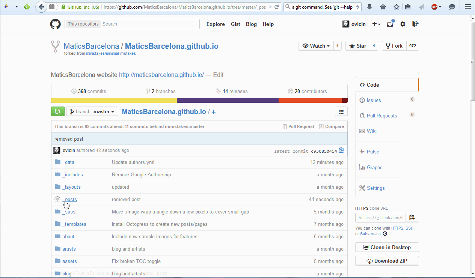Viewport: 475px width, 278px height.
Task: Open the _posts folder
Action: pos(70,199)
